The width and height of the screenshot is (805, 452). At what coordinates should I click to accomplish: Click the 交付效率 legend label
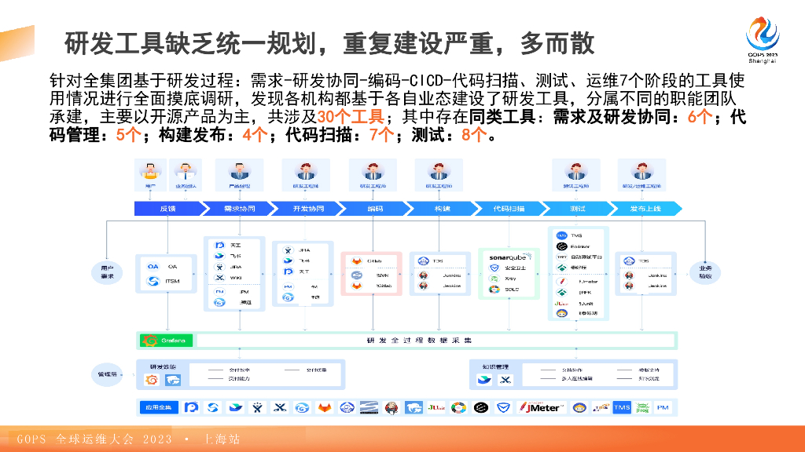pos(239,370)
